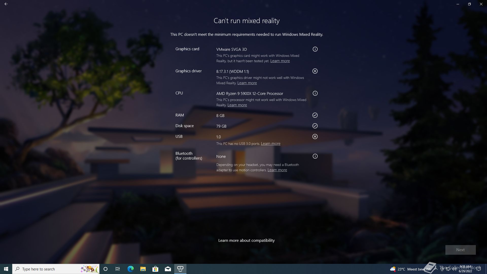Click the '1.0' USB version value

pyautogui.click(x=219, y=137)
